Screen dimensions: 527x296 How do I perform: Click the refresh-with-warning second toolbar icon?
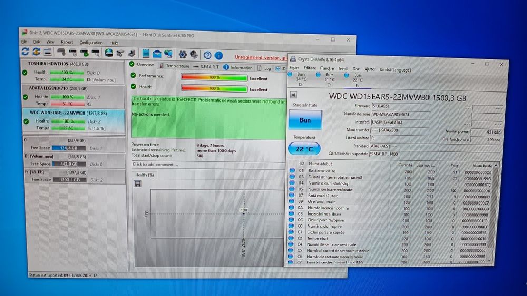[36, 52]
